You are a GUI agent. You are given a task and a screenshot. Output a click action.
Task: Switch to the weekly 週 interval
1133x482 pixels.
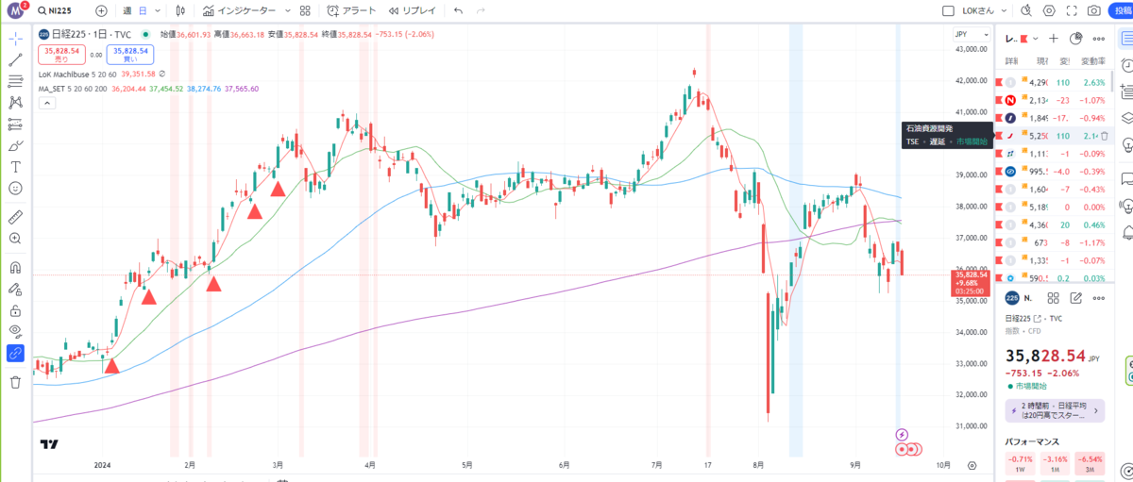coord(127,10)
